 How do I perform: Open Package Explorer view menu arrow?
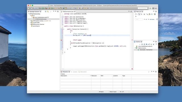click(x=53, y=11)
